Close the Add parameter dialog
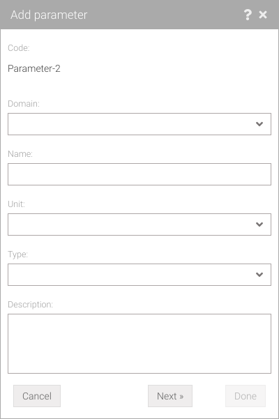Screen dimensions: 279x419 point(263,15)
